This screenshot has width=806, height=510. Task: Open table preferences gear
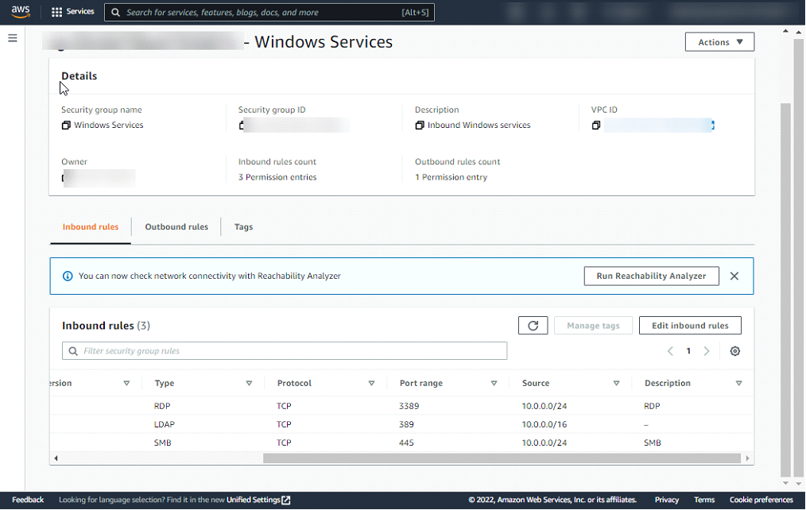click(735, 351)
